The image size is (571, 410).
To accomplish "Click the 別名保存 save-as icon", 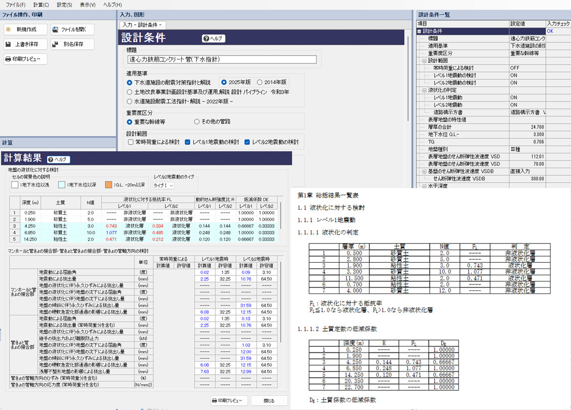I will [x=55, y=44].
